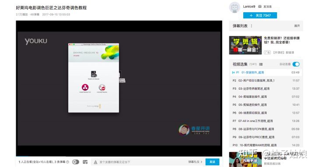Viewport: 315px width, 167px height.
Task: Select episode P2 02-用户项目与数据库_高清_1
Action: click(x=266, y=80)
